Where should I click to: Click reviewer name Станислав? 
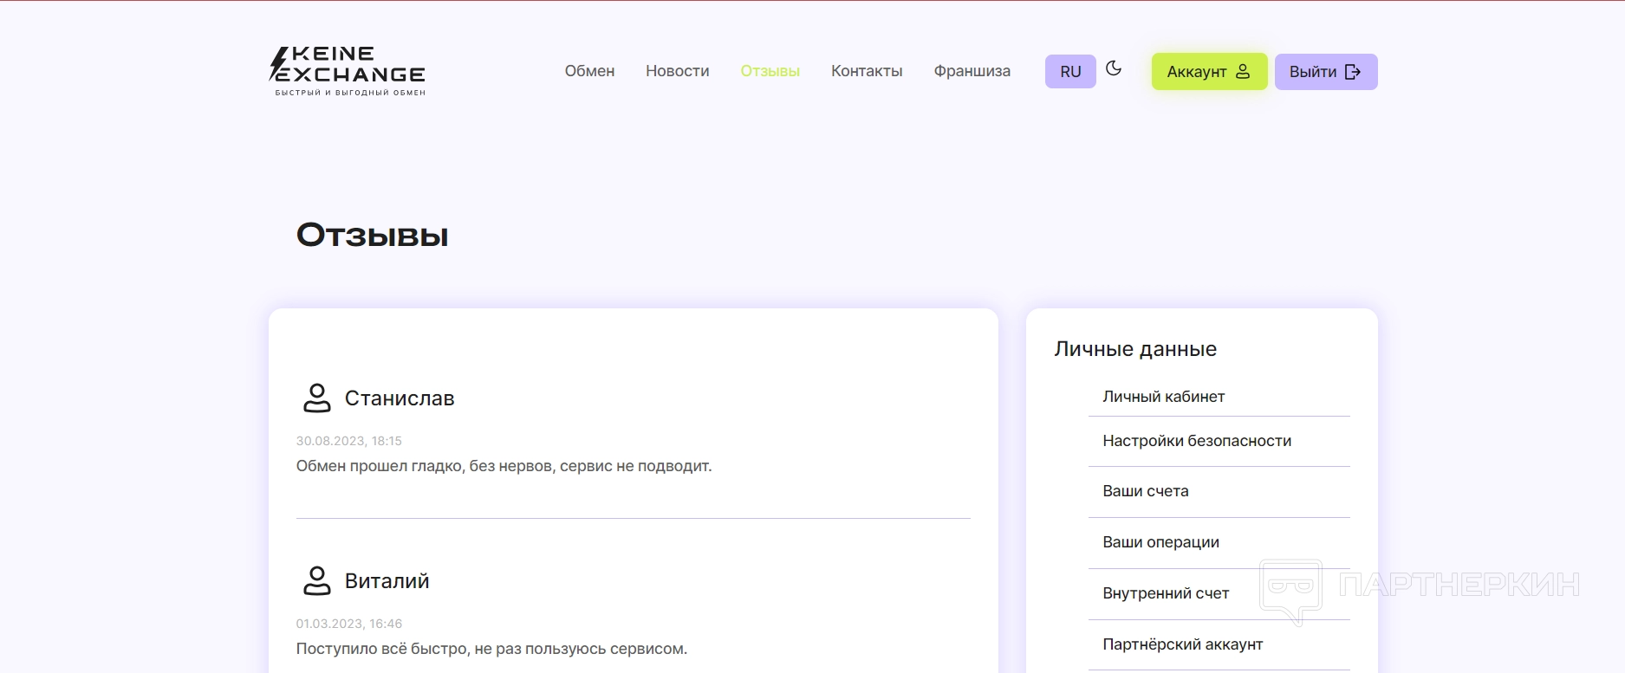400,398
